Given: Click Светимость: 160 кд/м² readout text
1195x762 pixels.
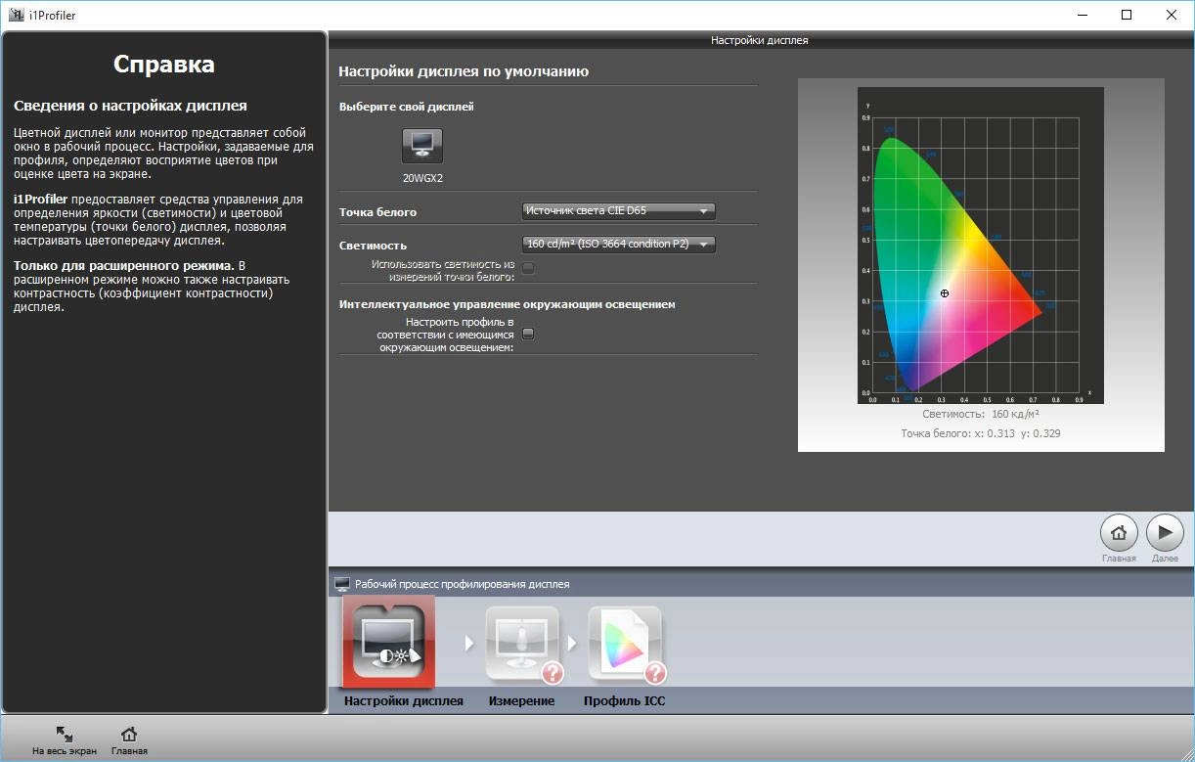Looking at the screenshot, I should [x=981, y=414].
